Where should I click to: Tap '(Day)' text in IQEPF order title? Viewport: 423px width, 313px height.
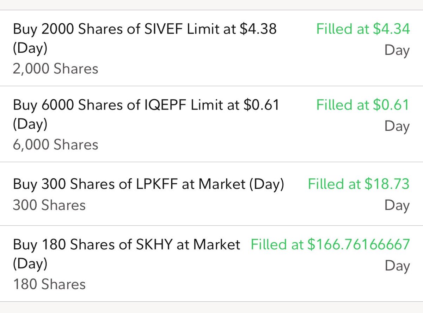coord(30,124)
